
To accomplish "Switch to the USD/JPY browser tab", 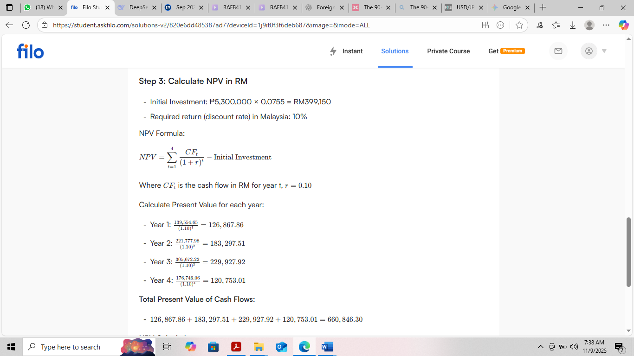I will (x=464, y=7).
